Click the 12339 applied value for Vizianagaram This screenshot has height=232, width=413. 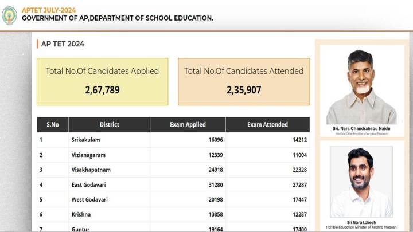(x=216, y=155)
